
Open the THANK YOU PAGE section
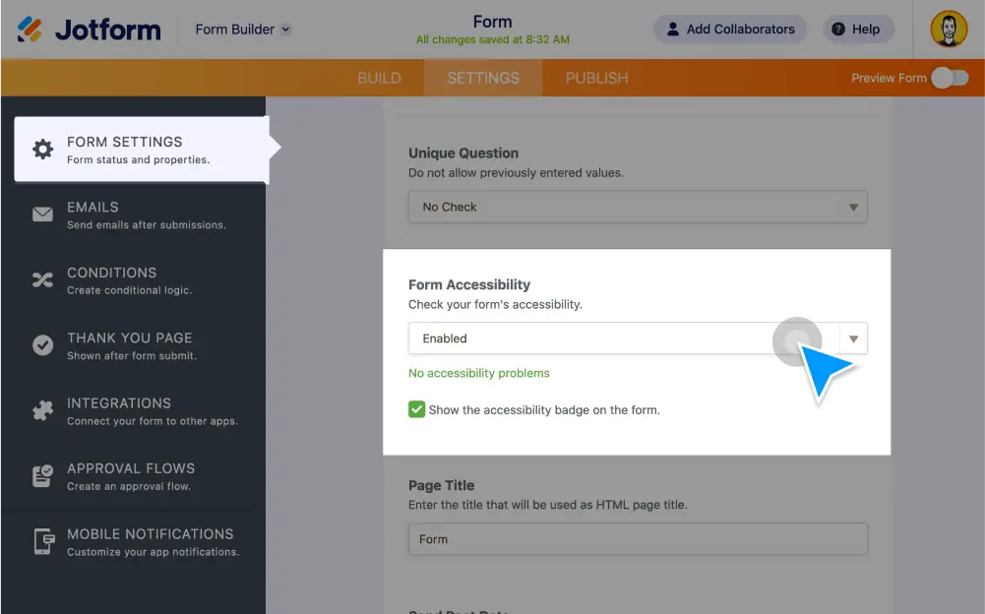(x=133, y=345)
